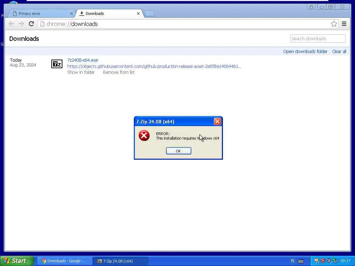This screenshot has height=266, width=355.
Task: Click the page icon in address bar
Action: 42,24
